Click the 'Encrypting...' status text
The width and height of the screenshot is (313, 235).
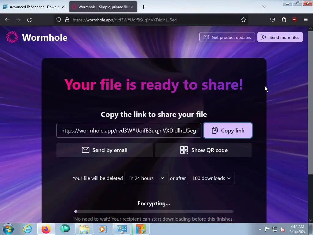point(154,203)
